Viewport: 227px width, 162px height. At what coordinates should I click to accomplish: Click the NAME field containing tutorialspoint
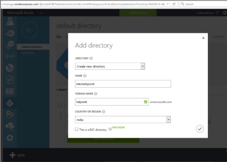point(123,84)
